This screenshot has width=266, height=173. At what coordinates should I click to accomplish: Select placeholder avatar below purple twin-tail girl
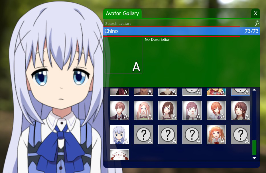(192, 134)
